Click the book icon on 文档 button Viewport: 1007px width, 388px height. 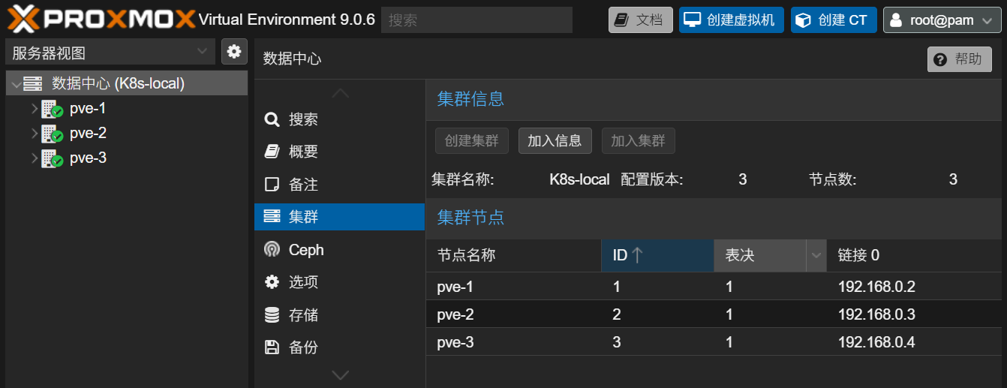[x=622, y=20]
